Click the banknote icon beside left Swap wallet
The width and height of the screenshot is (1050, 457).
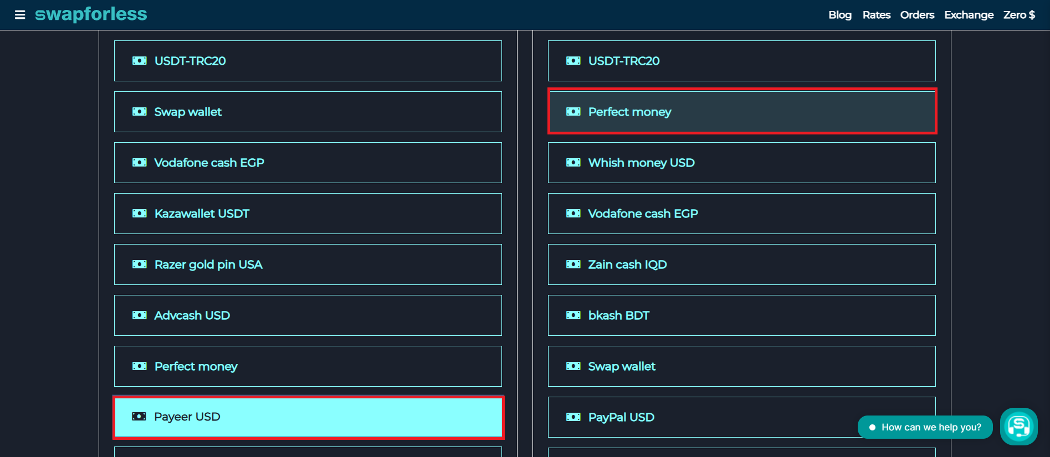pyautogui.click(x=140, y=112)
